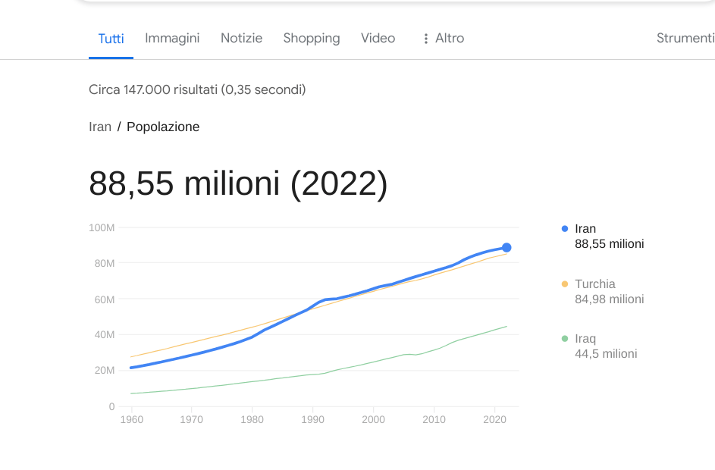Screen dimensions: 715x470
Task: Select the Iran legend label
Action: click(x=585, y=229)
